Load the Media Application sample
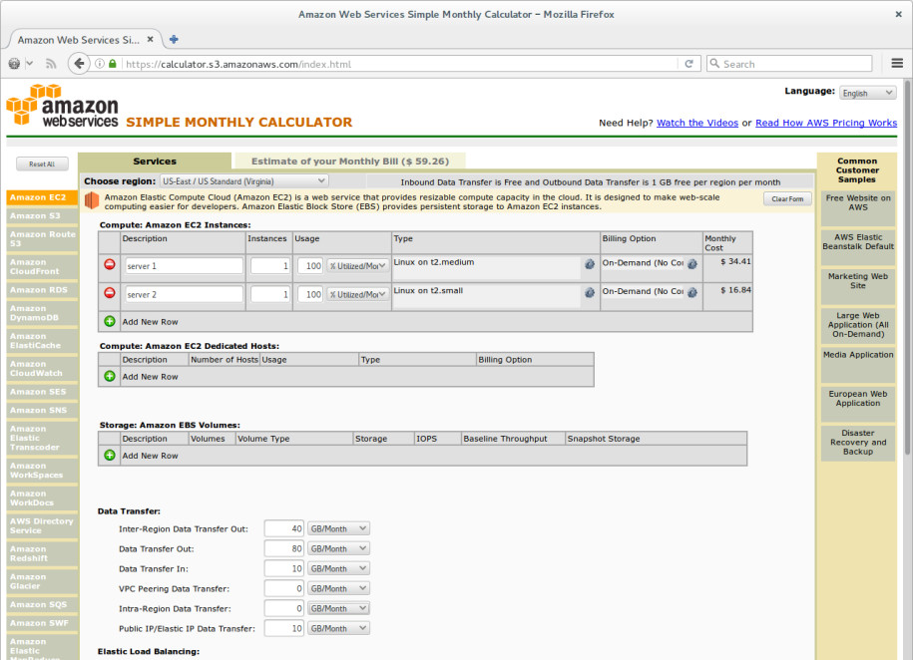The width and height of the screenshot is (913, 660). (x=858, y=364)
